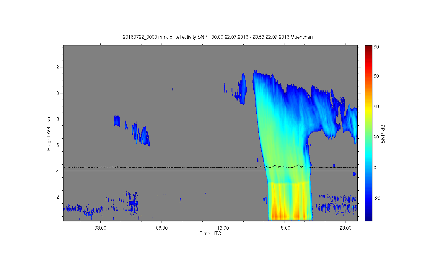
Task: Click the colorbar value 20
Action: 376,137
